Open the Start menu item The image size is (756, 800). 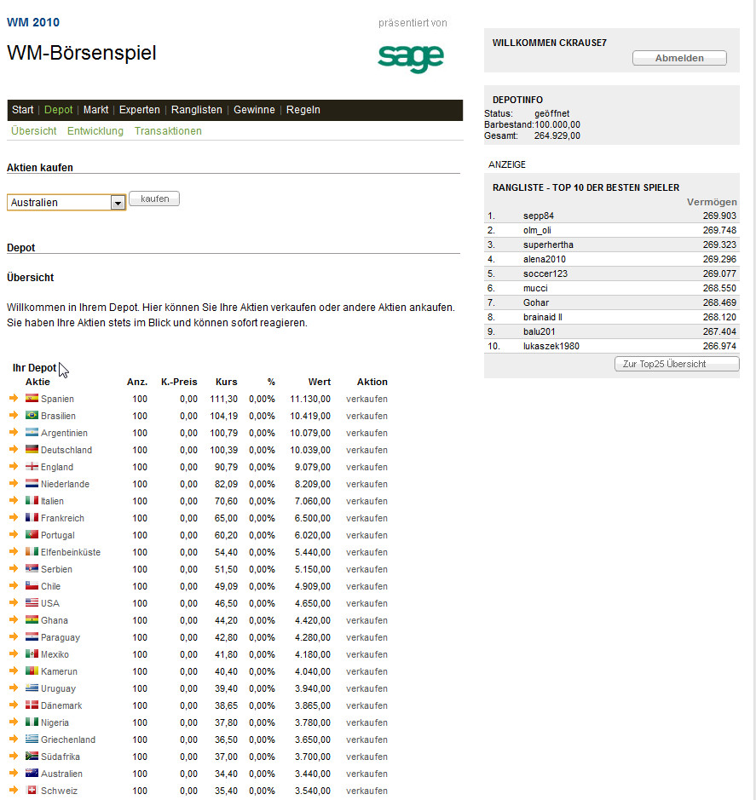point(22,110)
